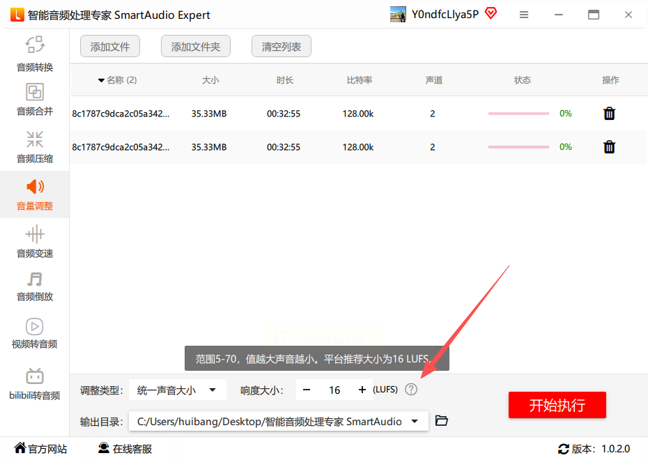Open the 音频压缩 audio compress section
Screen dimensions: 648x460
(x=35, y=147)
